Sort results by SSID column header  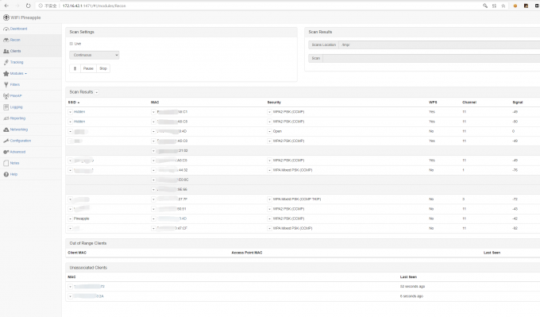point(74,102)
